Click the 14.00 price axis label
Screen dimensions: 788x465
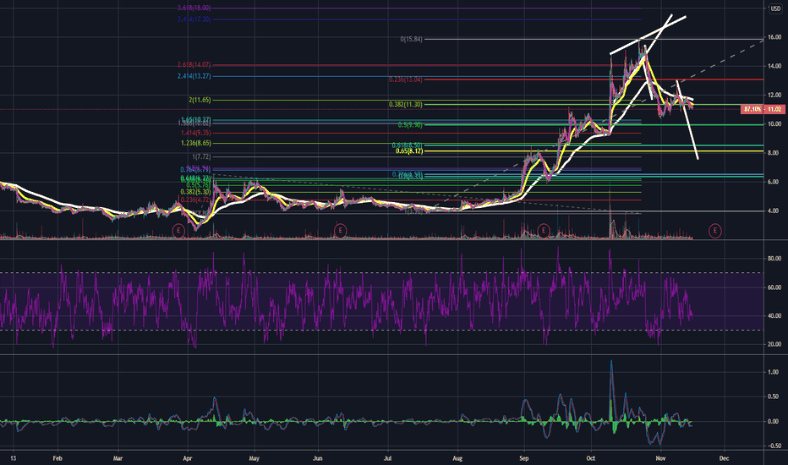[774, 66]
